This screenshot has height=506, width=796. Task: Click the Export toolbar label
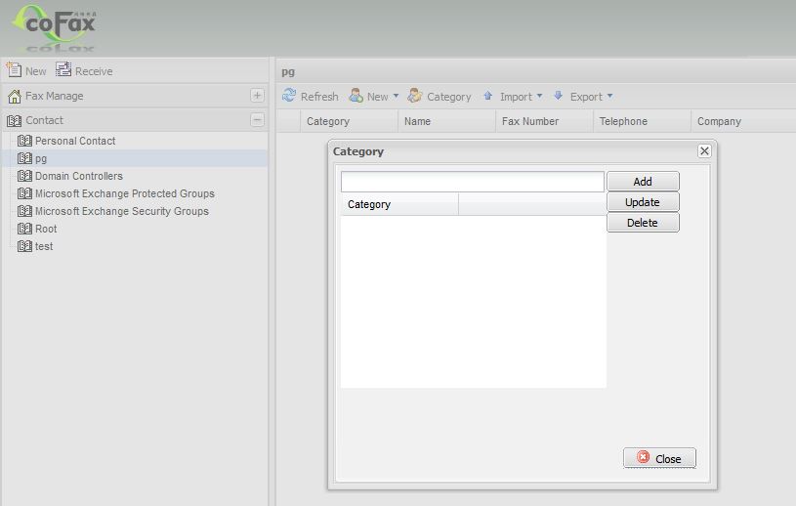[586, 97]
